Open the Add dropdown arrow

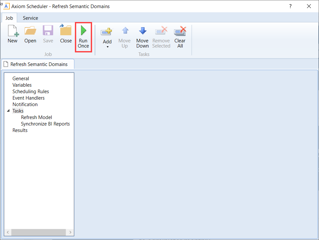click(108, 47)
